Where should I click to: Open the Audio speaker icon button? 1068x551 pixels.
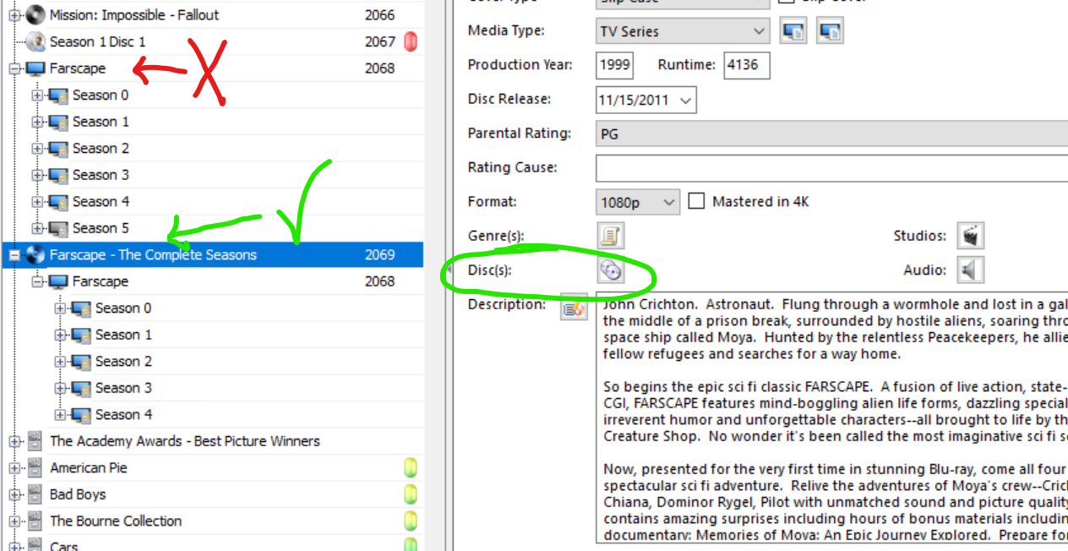[x=970, y=270]
